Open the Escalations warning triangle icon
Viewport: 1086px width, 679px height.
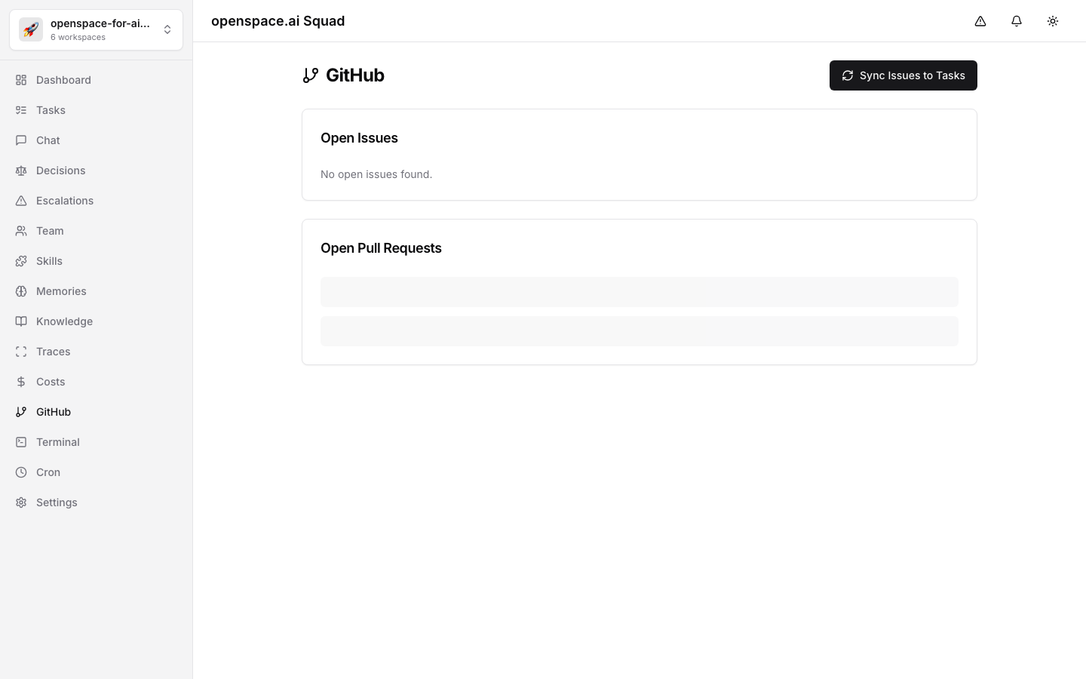pos(21,201)
